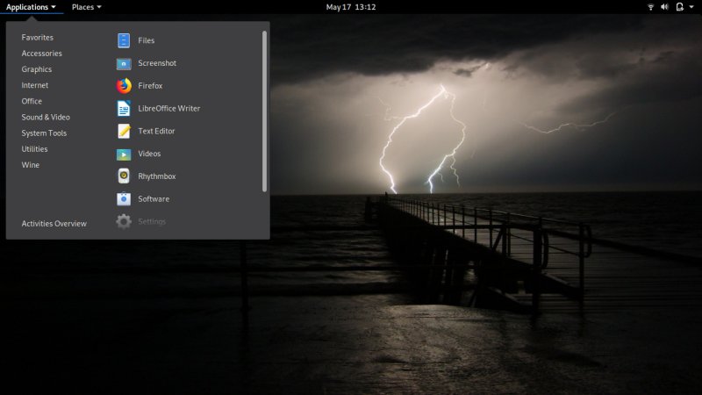
Task: Select the Sound & Video category
Action: pos(46,118)
